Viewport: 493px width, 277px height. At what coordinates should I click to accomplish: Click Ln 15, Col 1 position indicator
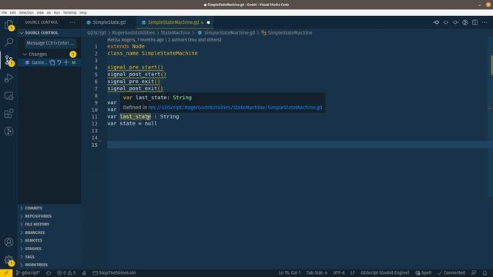[x=290, y=273]
